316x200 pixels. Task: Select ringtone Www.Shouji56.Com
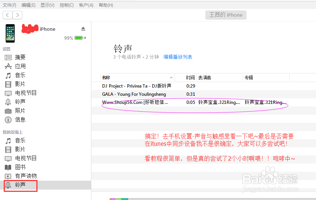point(135,102)
